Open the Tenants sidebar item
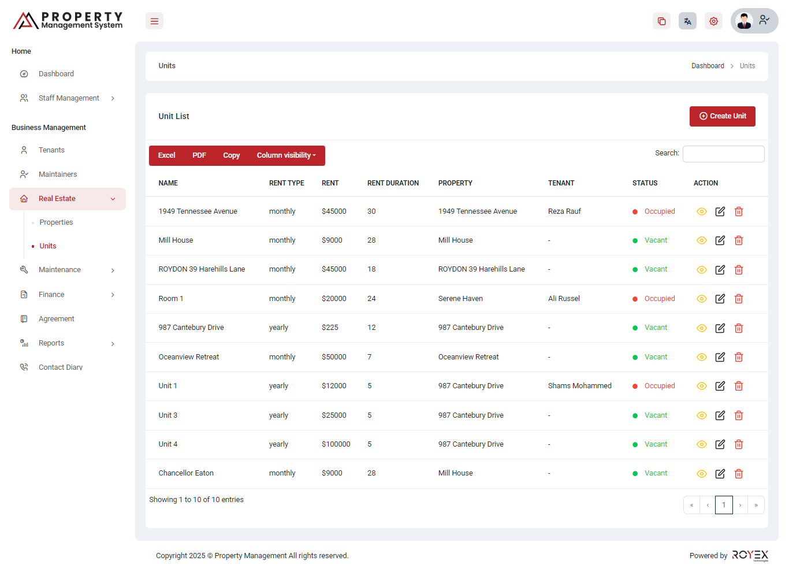Screen dimensions: 789x572 [x=51, y=150]
